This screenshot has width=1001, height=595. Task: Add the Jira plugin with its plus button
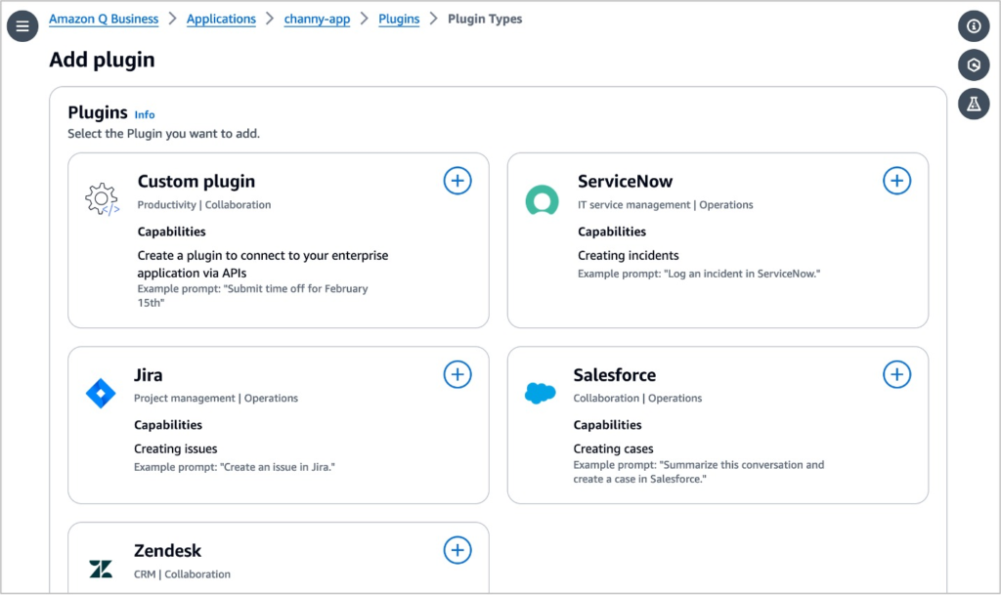457,374
